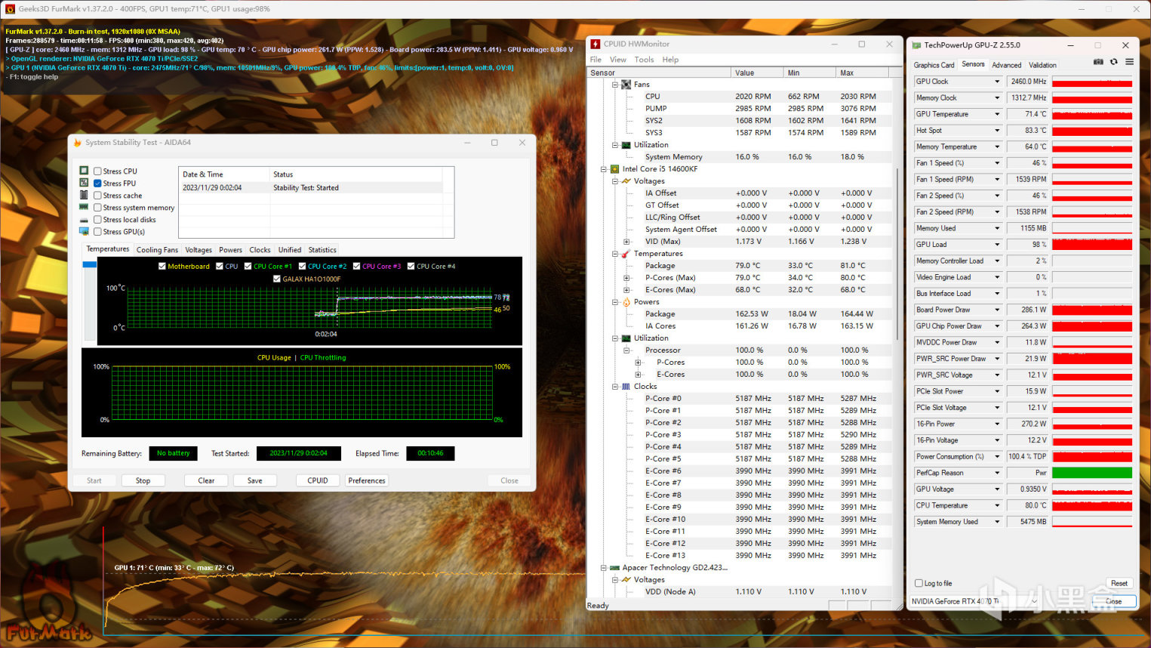Switch to the Statistics tab in AIDA64
This screenshot has height=648, width=1151.
pyautogui.click(x=322, y=250)
